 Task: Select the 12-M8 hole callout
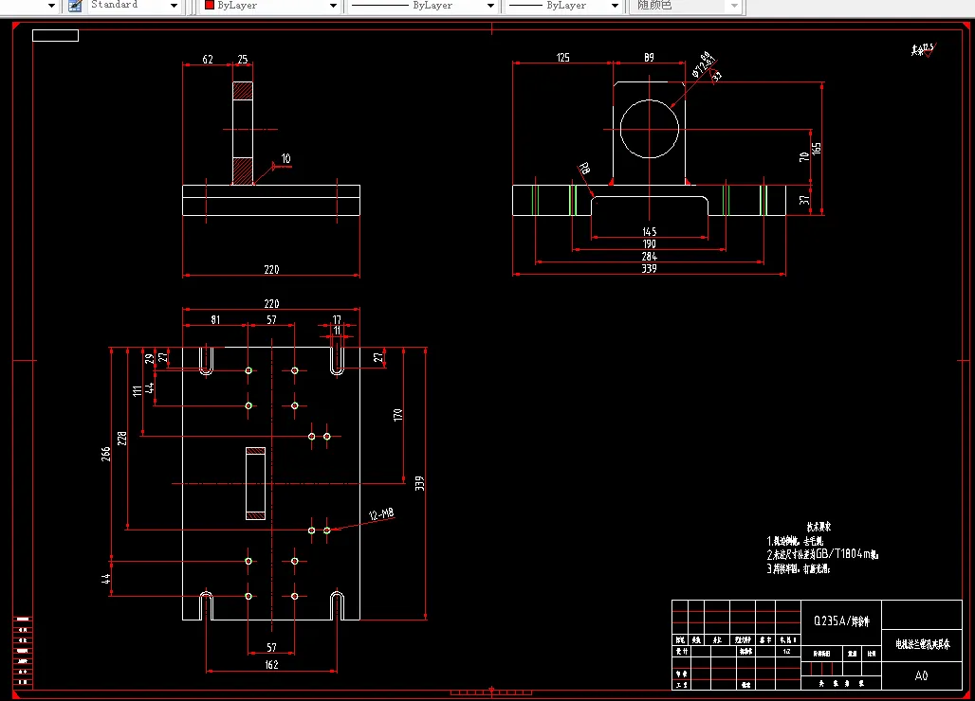tap(380, 514)
